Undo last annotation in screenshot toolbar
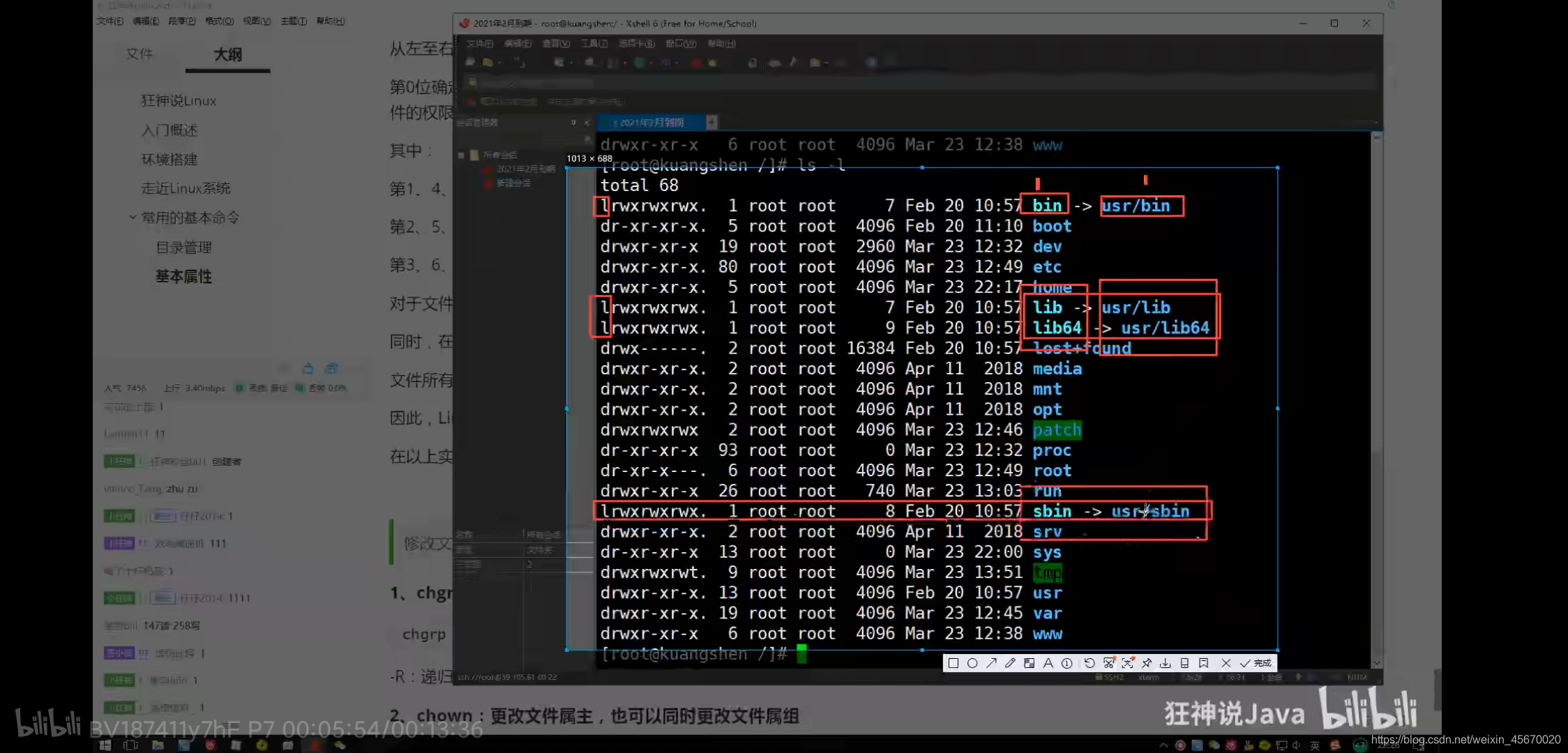1568x753 pixels. 1090,663
